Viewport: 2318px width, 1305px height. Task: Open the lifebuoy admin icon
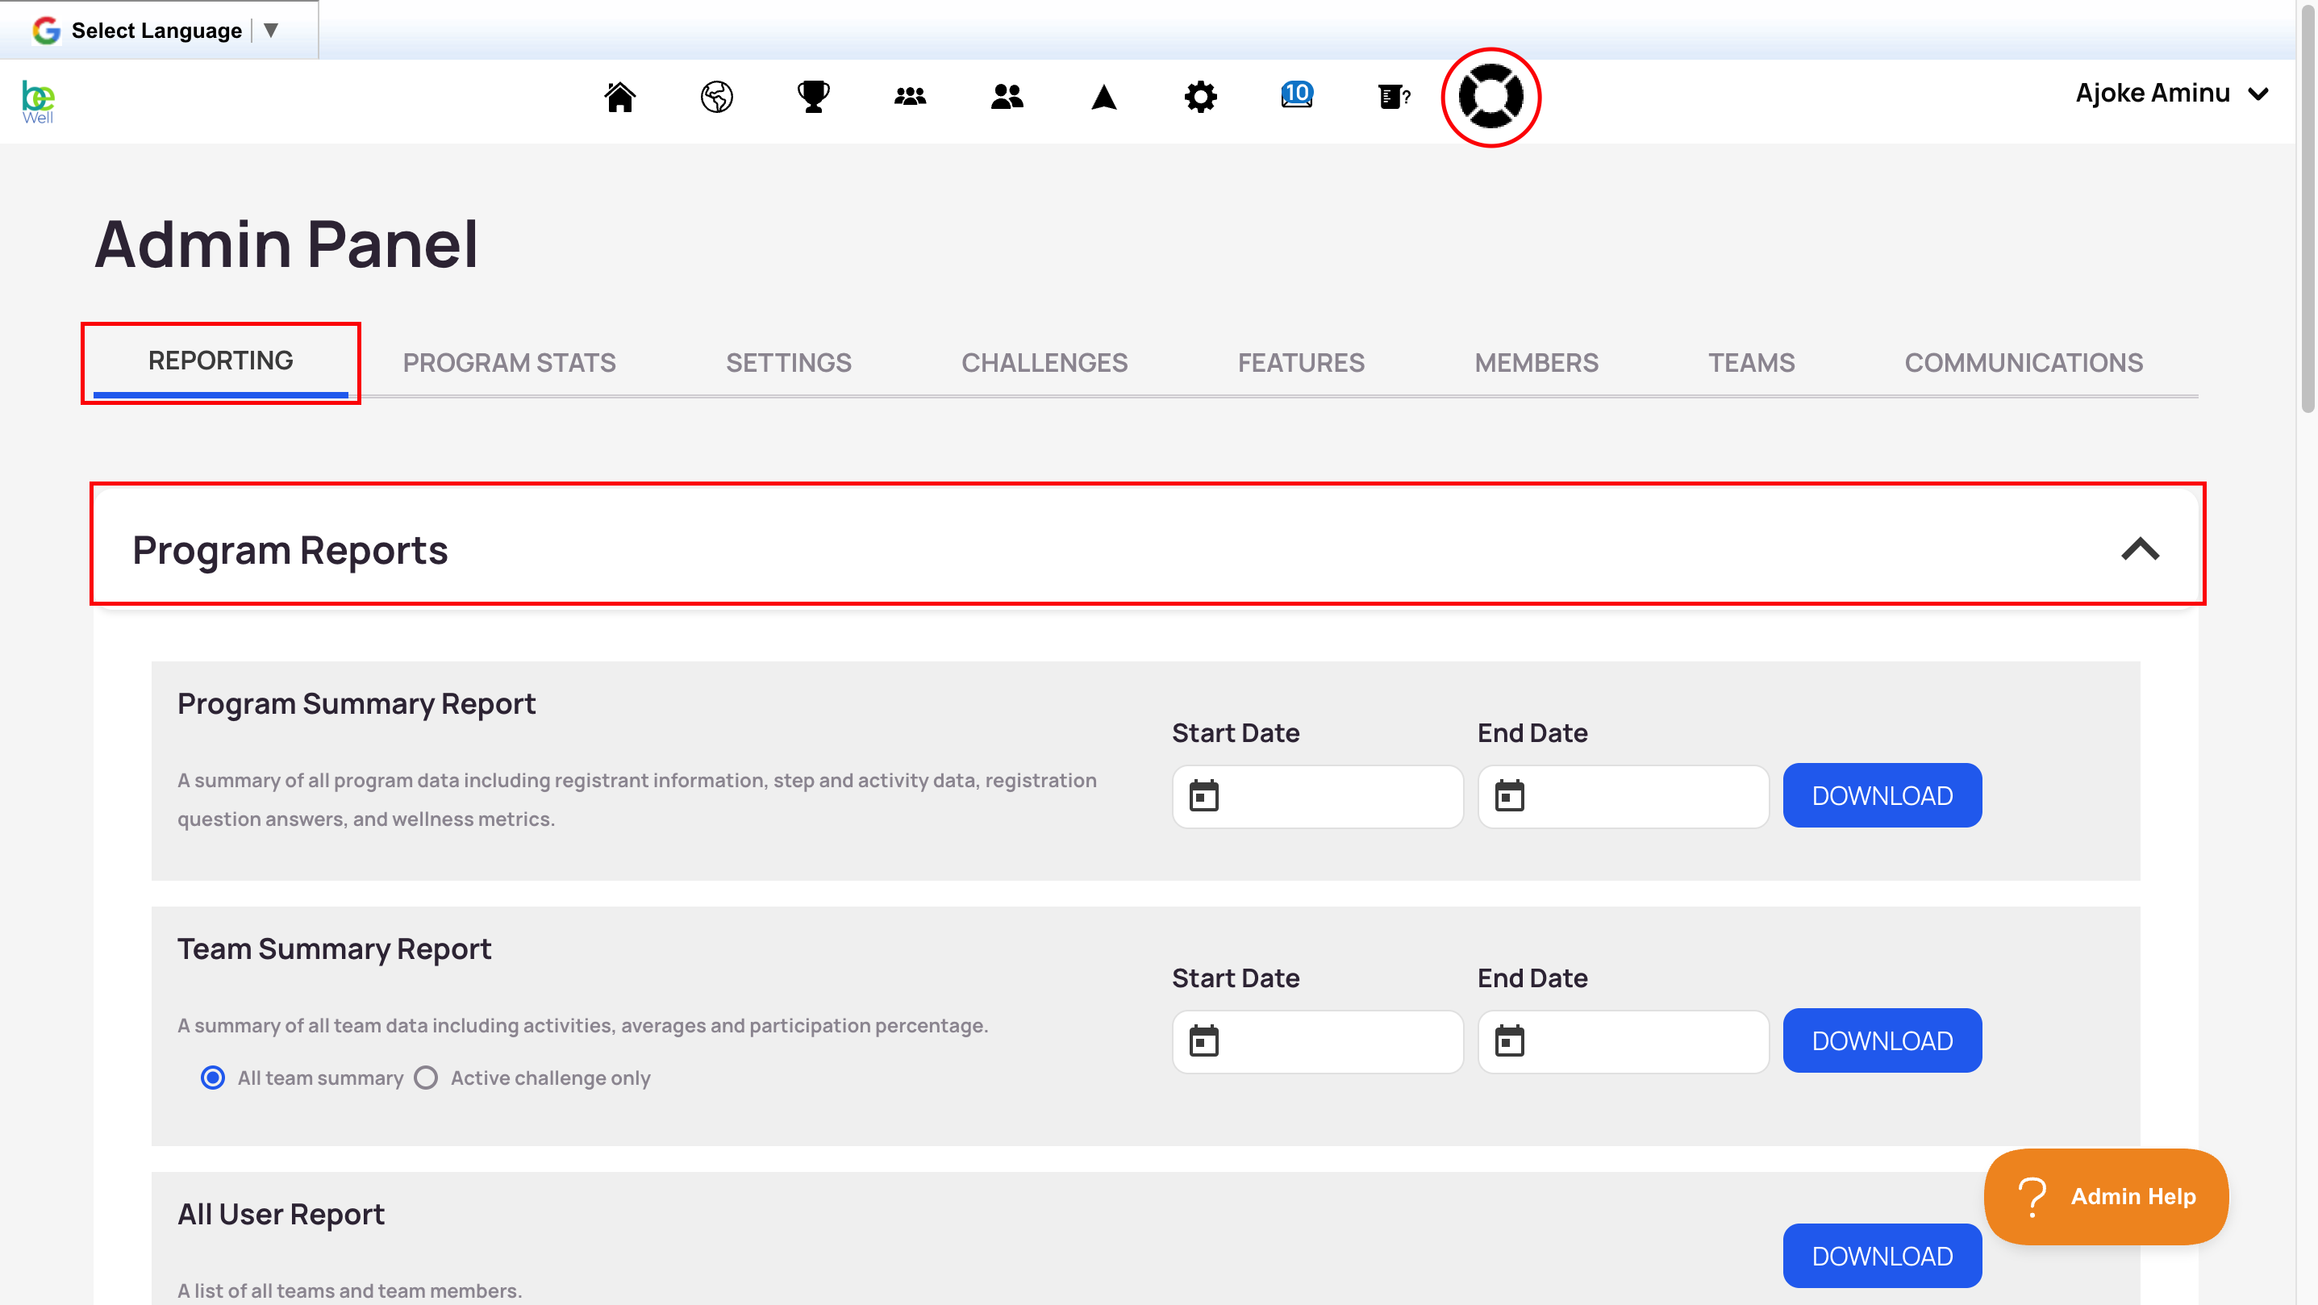pos(1491,98)
